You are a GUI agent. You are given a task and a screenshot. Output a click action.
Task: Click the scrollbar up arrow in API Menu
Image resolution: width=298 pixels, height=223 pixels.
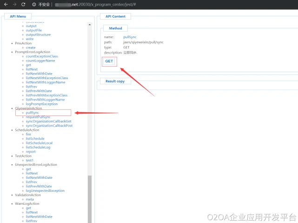[90, 25]
